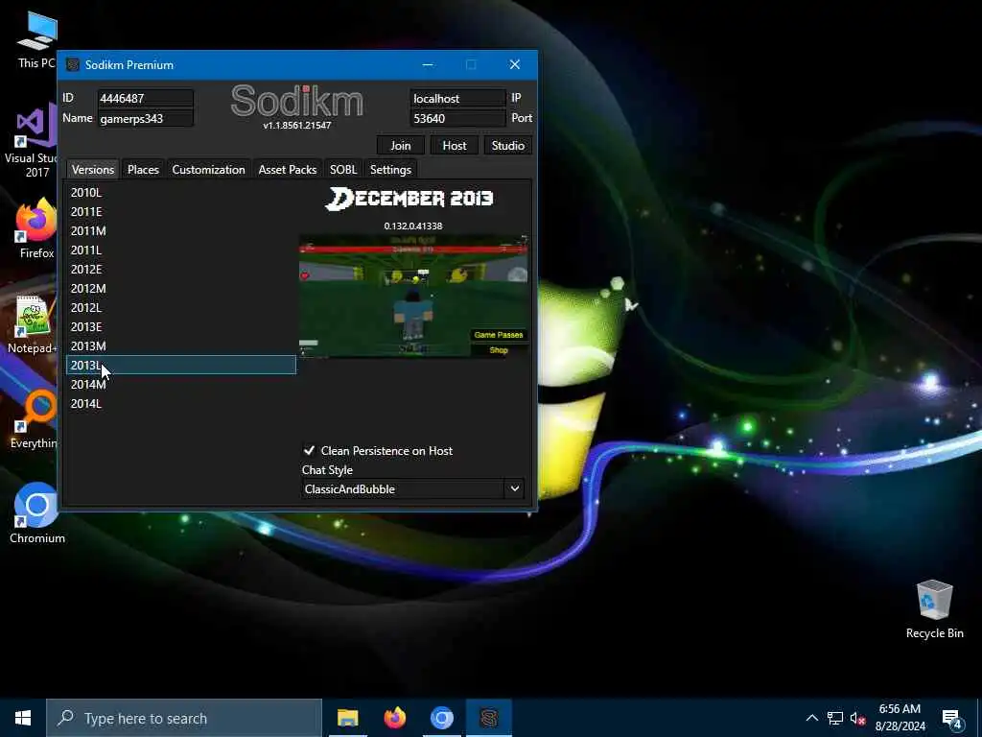Screen dimensions: 982x737
Task: Open the Customization tab
Action: [208, 169]
